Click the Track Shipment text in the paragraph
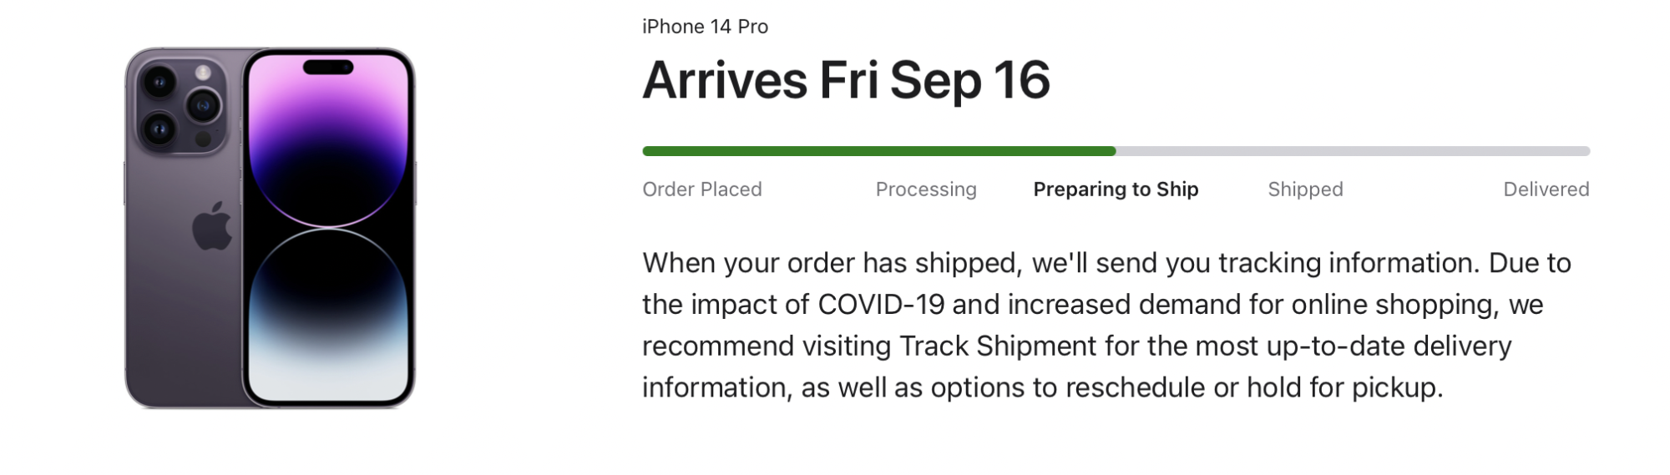This screenshot has height=475, width=1670. point(997,346)
